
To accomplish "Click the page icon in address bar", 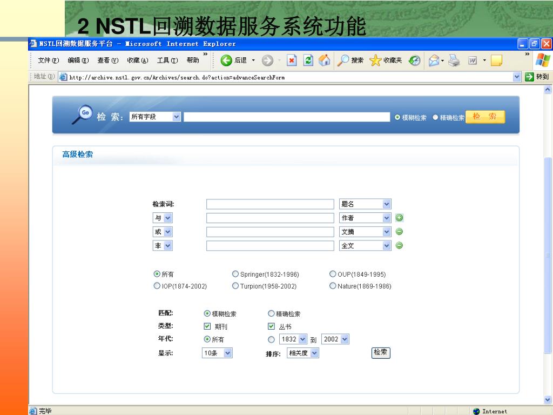I will pos(63,77).
